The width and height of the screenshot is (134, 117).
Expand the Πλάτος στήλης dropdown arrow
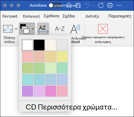point(16,29)
